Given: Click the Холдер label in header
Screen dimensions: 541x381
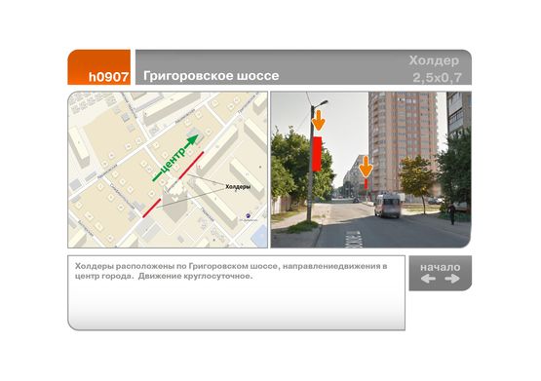Looking at the screenshot, I should coord(434,60).
